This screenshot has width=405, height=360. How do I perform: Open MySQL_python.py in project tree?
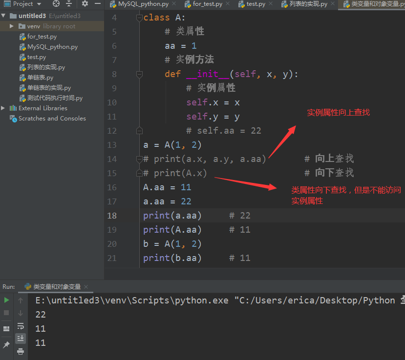(x=52, y=47)
